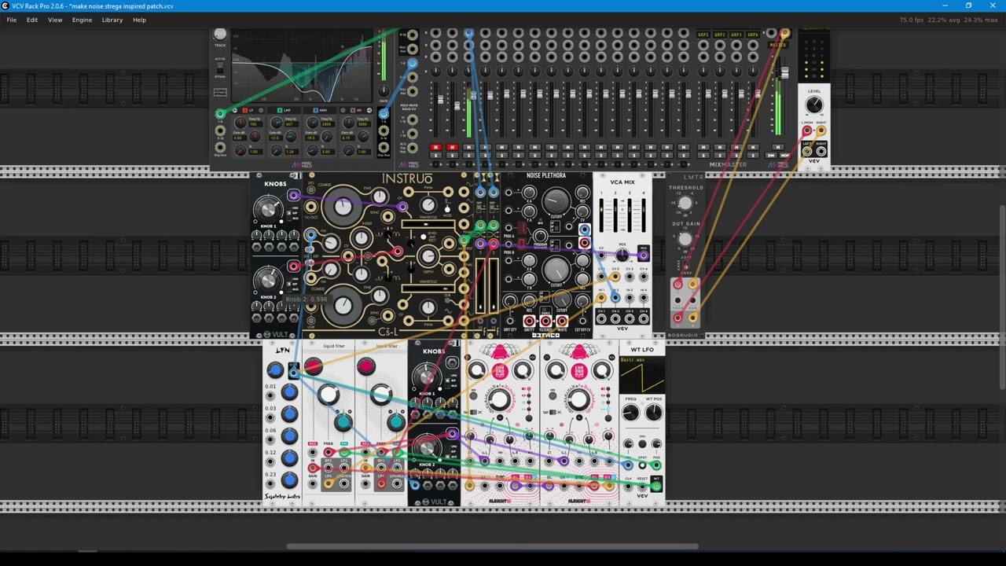Viewport: 1006px width, 566px height.
Task: Click the White output jack
Action: [562, 321]
